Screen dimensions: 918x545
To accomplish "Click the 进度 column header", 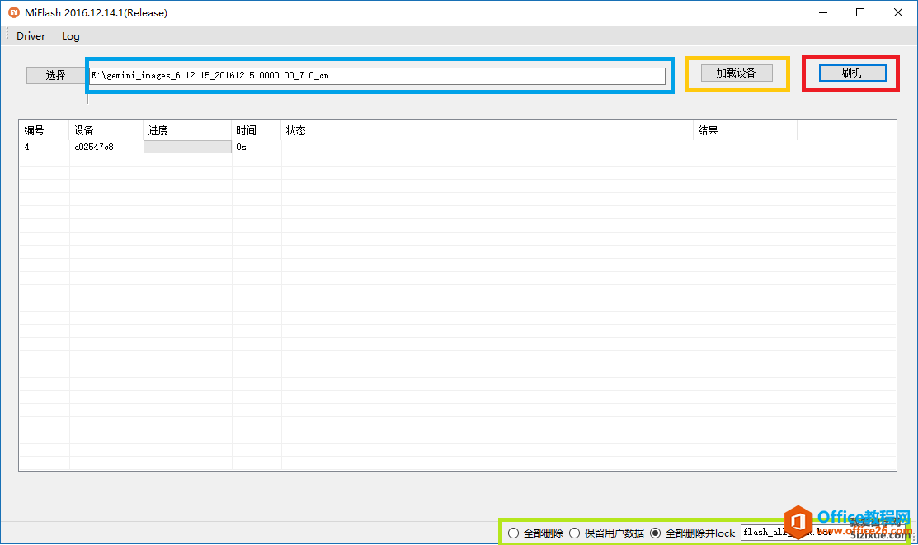I will coord(187,130).
